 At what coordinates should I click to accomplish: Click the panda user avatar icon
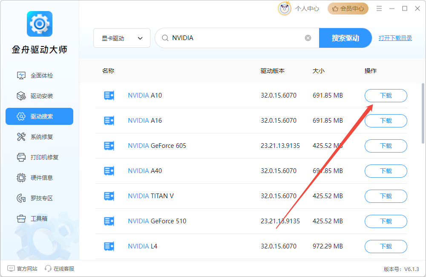pyautogui.click(x=284, y=9)
